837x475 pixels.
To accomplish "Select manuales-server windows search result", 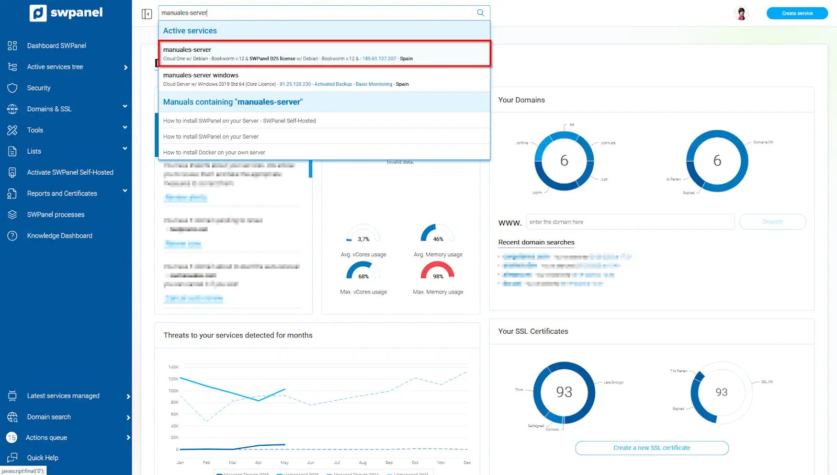I will 324,79.
